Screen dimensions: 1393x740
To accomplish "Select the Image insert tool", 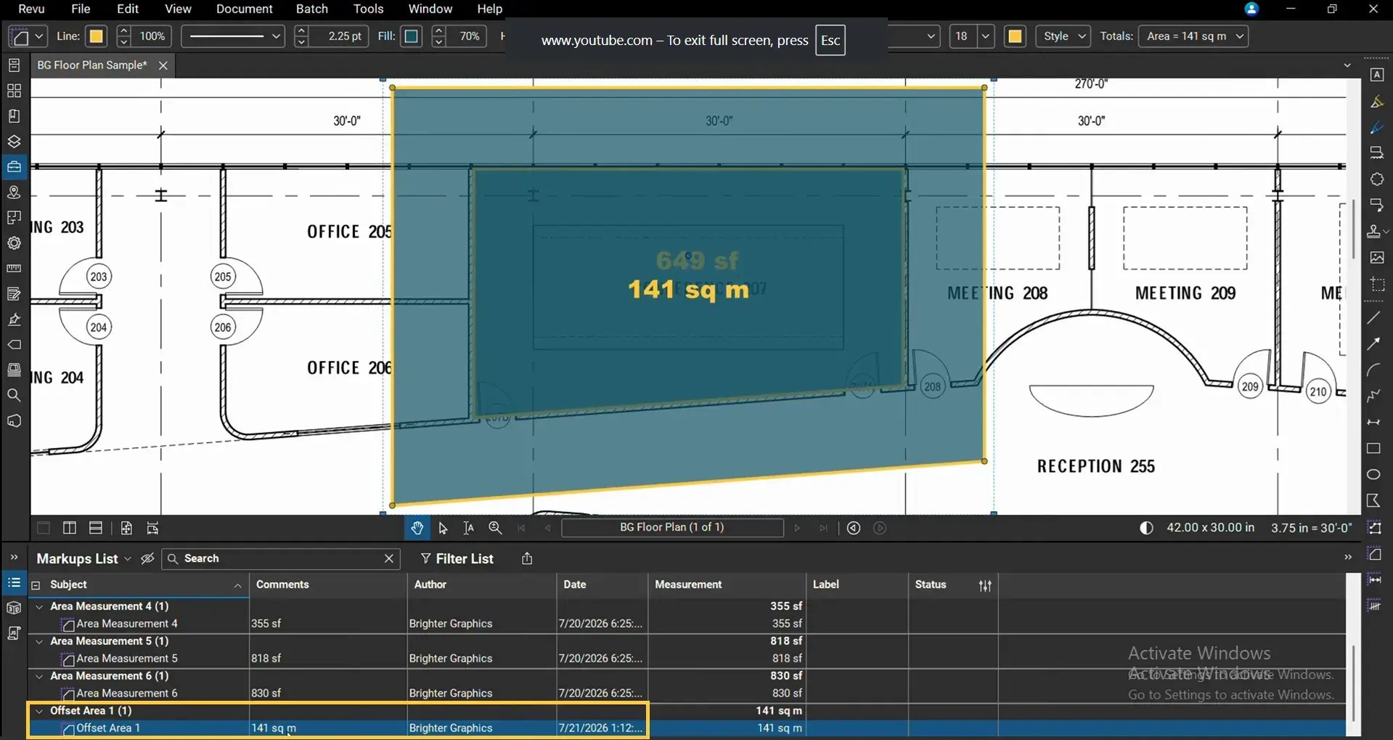I will [x=1376, y=258].
